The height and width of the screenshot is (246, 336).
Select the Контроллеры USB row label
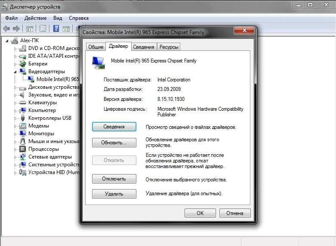click(x=50, y=118)
